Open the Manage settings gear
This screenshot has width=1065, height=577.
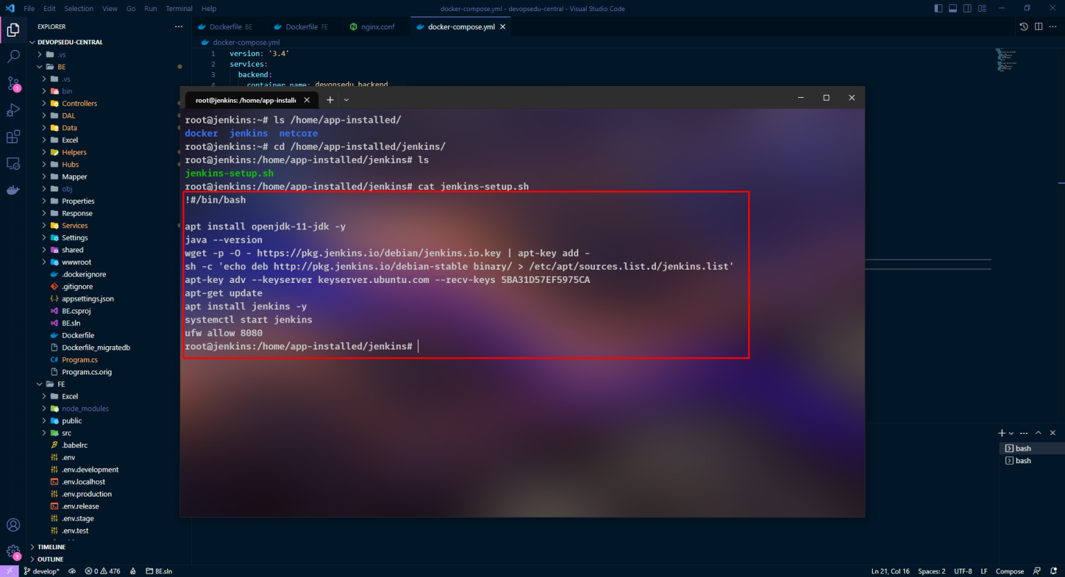[13, 552]
